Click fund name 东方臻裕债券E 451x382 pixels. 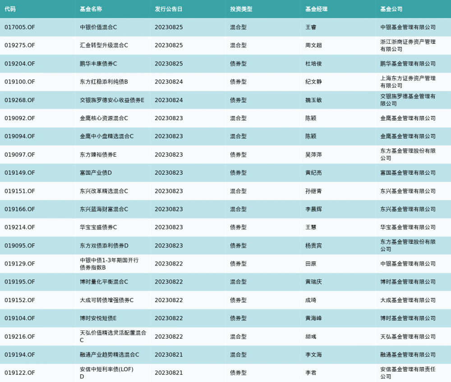[x=98, y=154]
